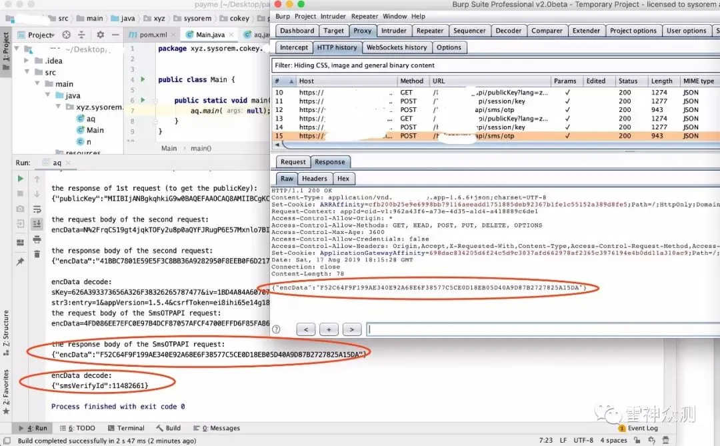
Task: Collapse the src folder
Action: [x=27, y=71]
